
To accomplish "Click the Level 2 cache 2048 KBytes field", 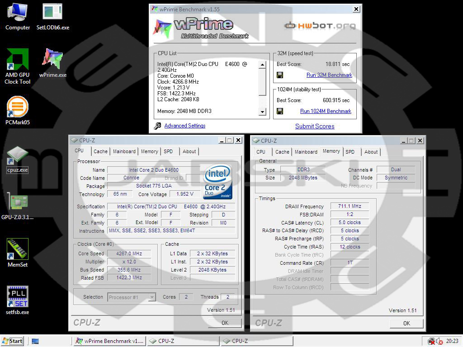I will pos(213,270).
